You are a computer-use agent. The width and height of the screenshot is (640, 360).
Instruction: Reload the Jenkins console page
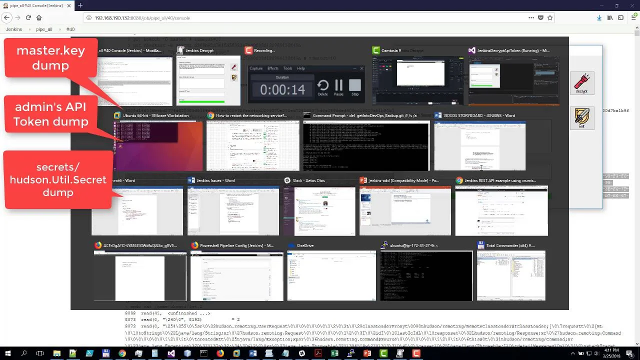click(28, 17)
